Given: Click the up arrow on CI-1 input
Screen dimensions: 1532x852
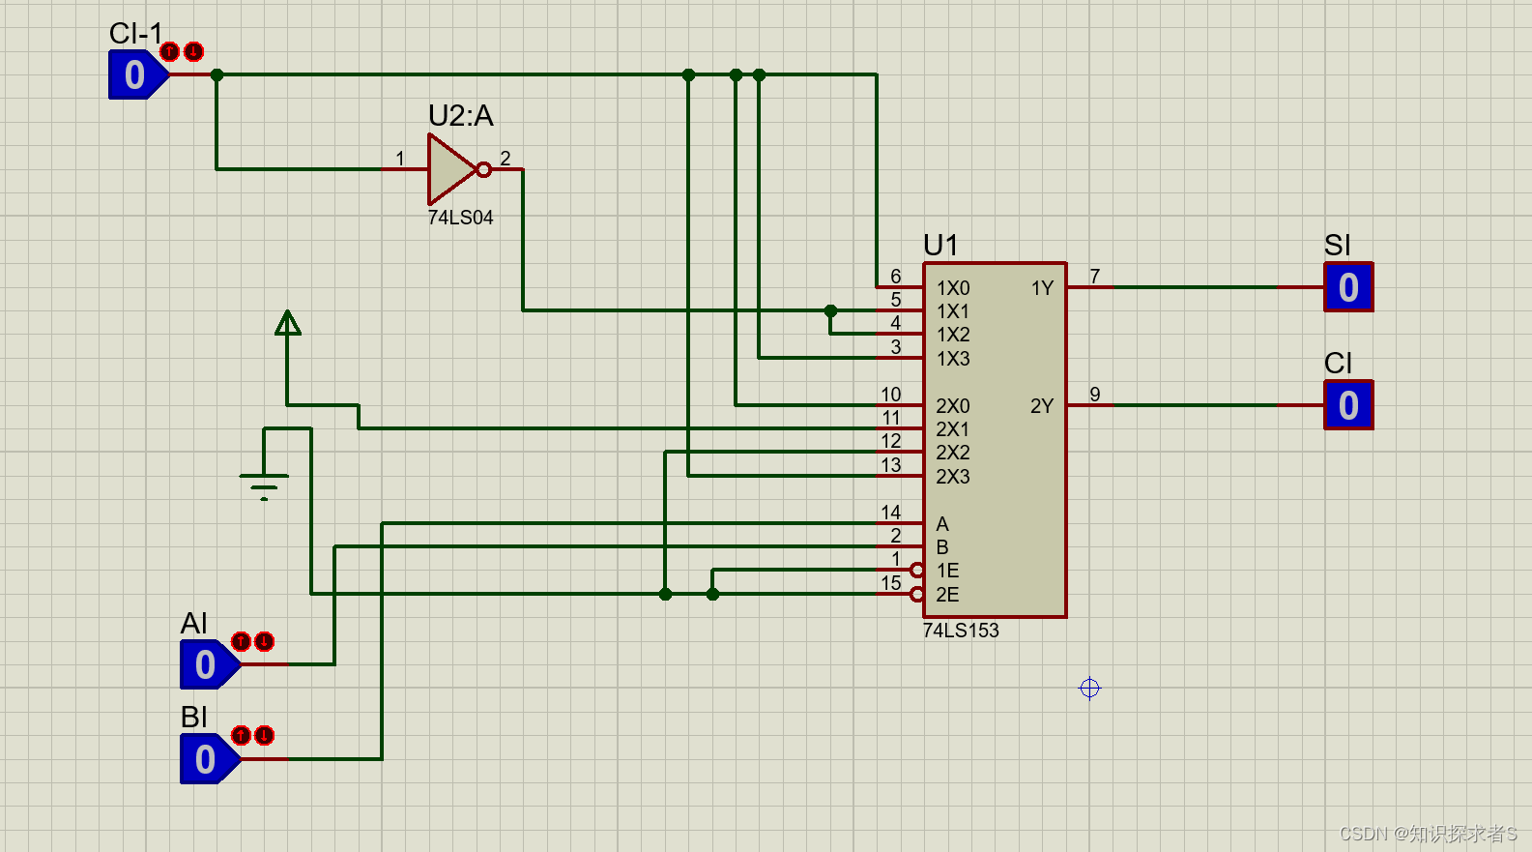Looking at the screenshot, I should [170, 51].
